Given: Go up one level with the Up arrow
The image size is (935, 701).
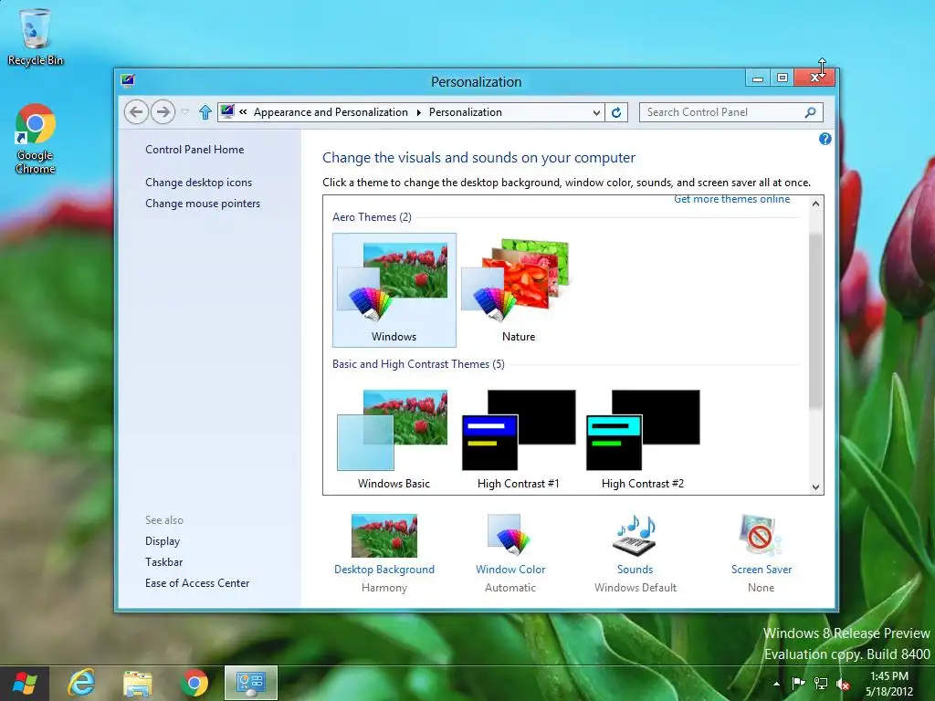Looking at the screenshot, I should coord(205,112).
